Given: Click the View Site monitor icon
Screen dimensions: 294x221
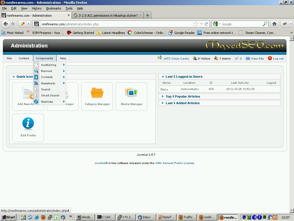Looking at the screenshot, I should click(248, 58).
